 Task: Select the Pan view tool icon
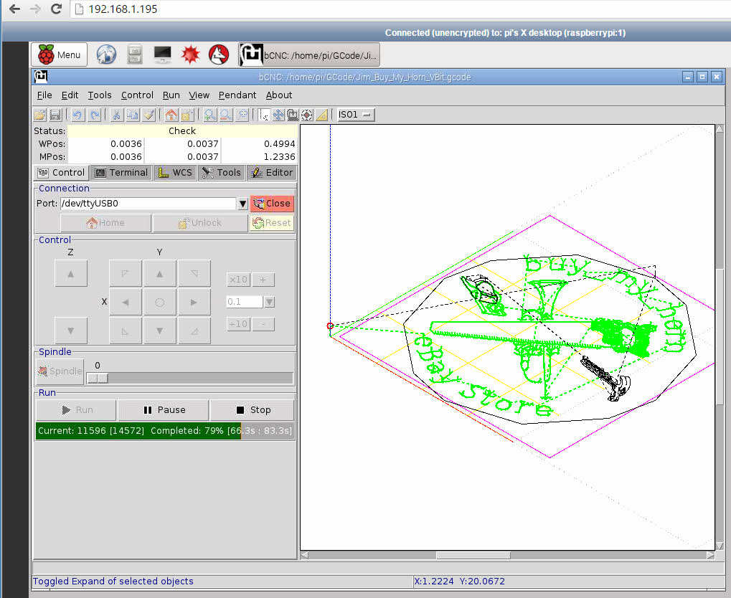pyautogui.click(x=278, y=115)
